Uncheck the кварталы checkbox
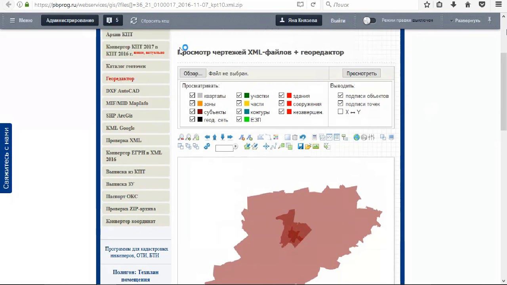 click(192, 95)
